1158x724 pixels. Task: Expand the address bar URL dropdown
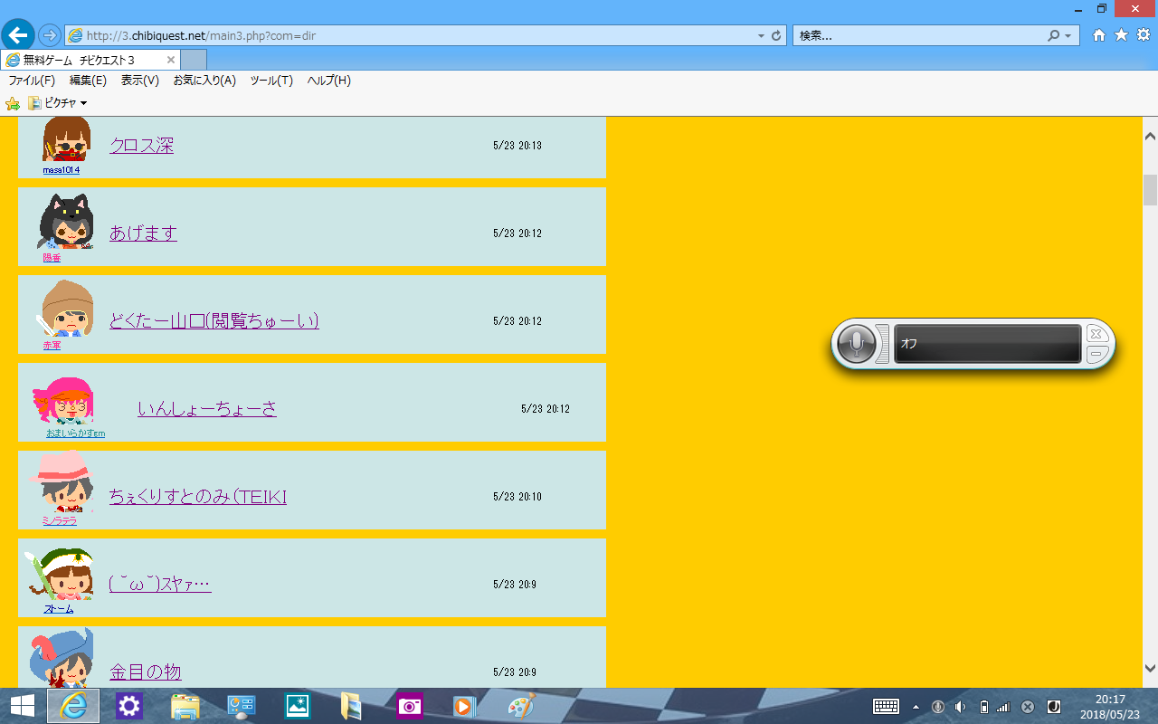[x=761, y=36]
